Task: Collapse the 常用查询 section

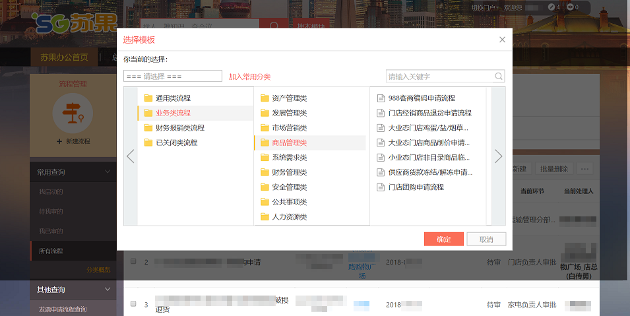Action: click(x=108, y=172)
